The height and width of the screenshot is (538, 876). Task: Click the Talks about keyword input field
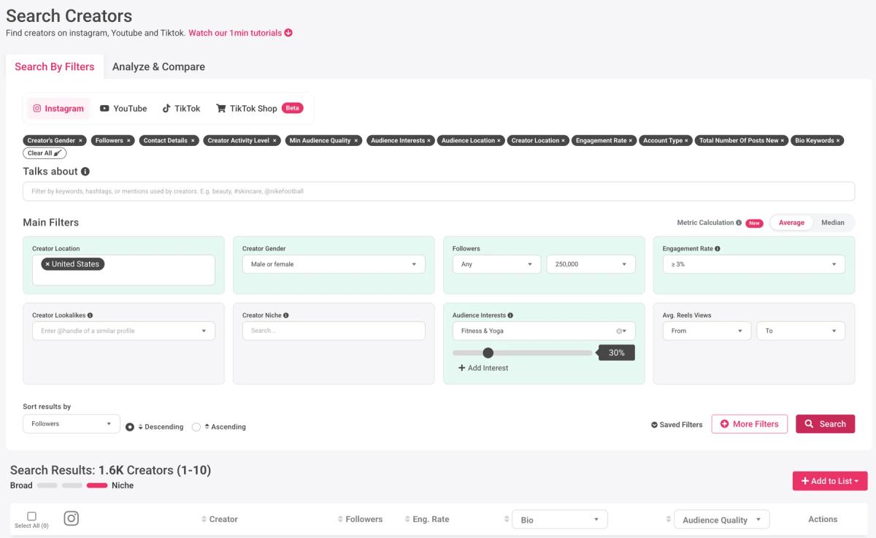(439, 191)
